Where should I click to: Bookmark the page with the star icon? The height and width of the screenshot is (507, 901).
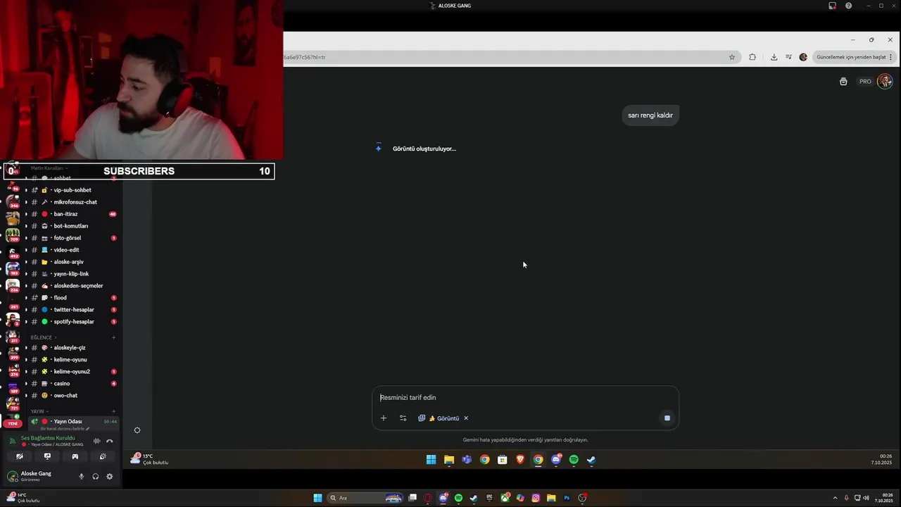click(x=732, y=57)
